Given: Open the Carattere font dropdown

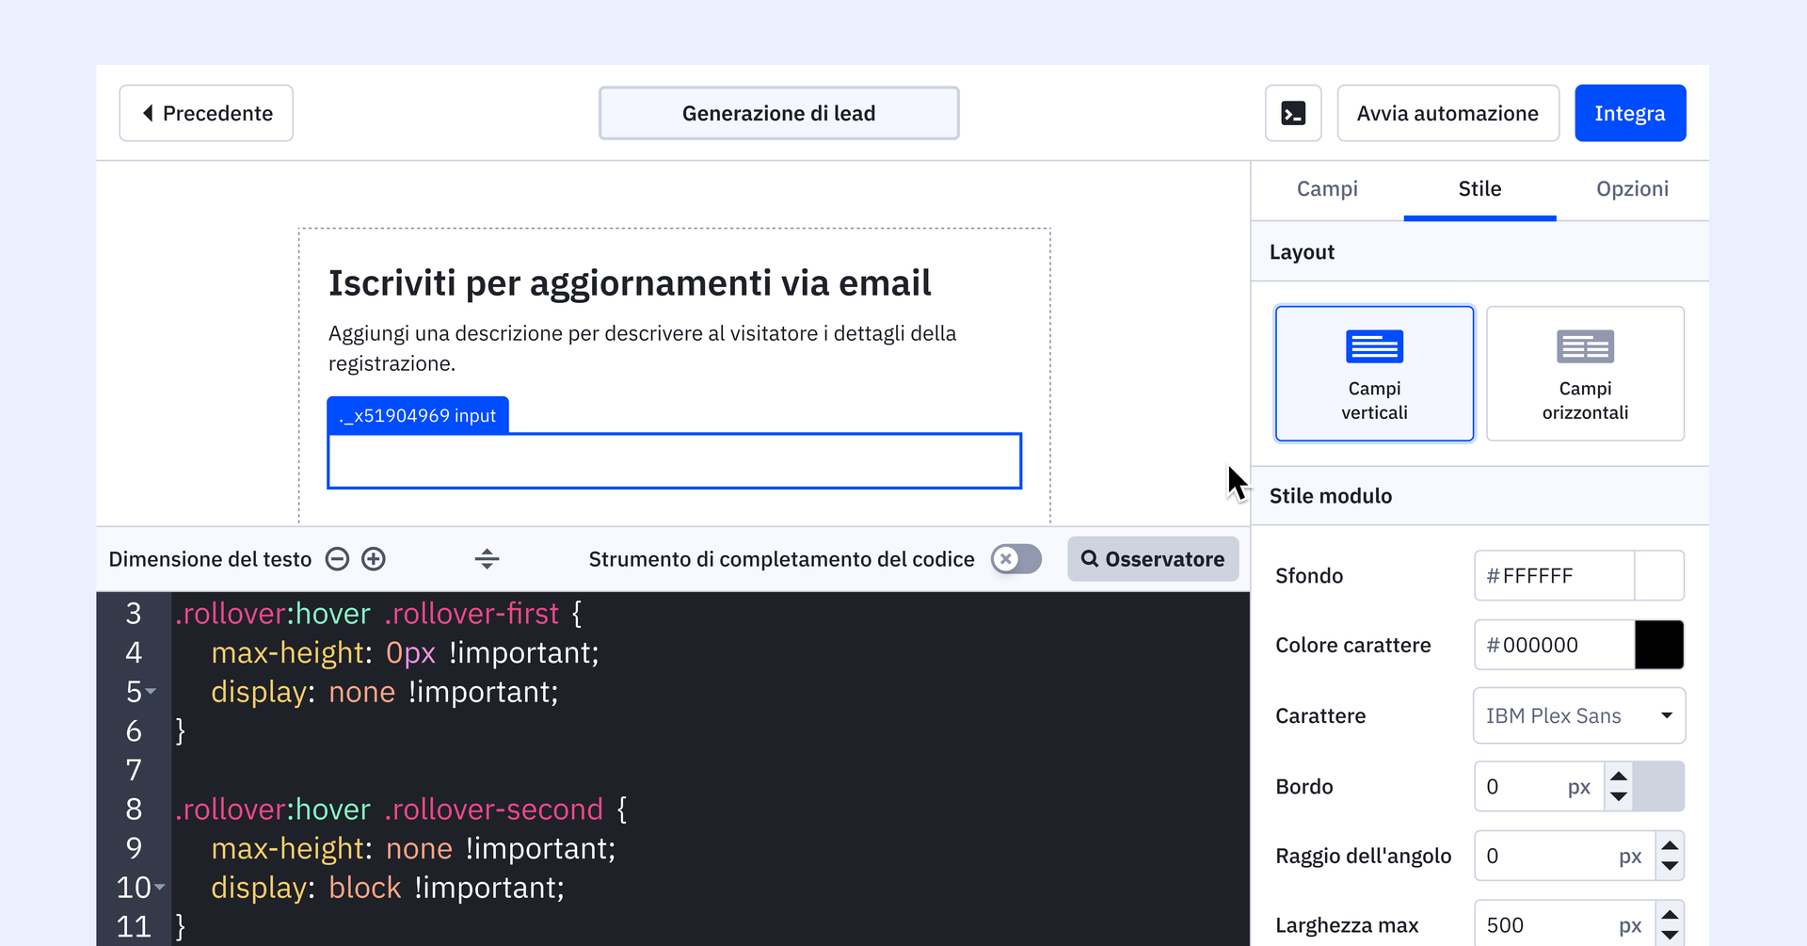Looking at the screenshot, I should [x=1578, y=715].
